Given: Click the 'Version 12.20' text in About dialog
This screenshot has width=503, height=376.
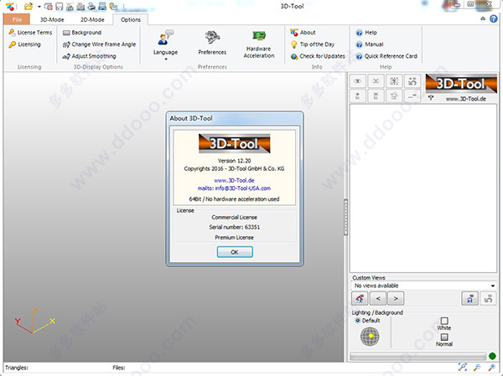Looking at the screenshot, I should (235, 161).
